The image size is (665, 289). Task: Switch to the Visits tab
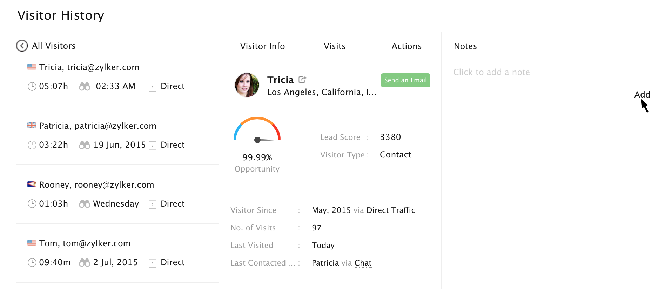coord(335,46)
